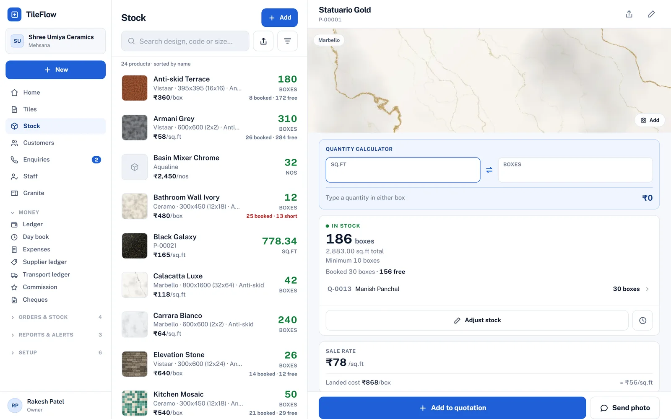The height and width of the screenshot is (419, 671).
Task: Select the Black Galaxy thumbnail
Action: (x=135, y=246)
